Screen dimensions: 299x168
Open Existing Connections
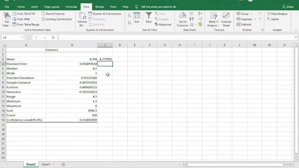(57, 19)
